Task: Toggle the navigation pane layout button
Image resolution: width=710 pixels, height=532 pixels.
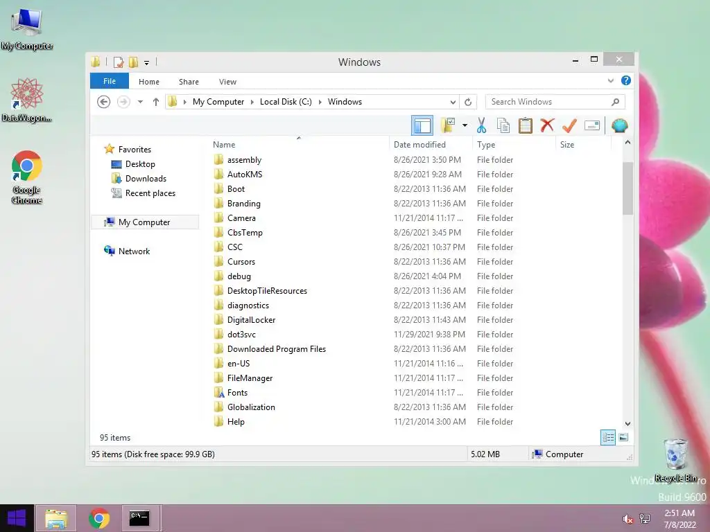Action: [x=422, y=125]
